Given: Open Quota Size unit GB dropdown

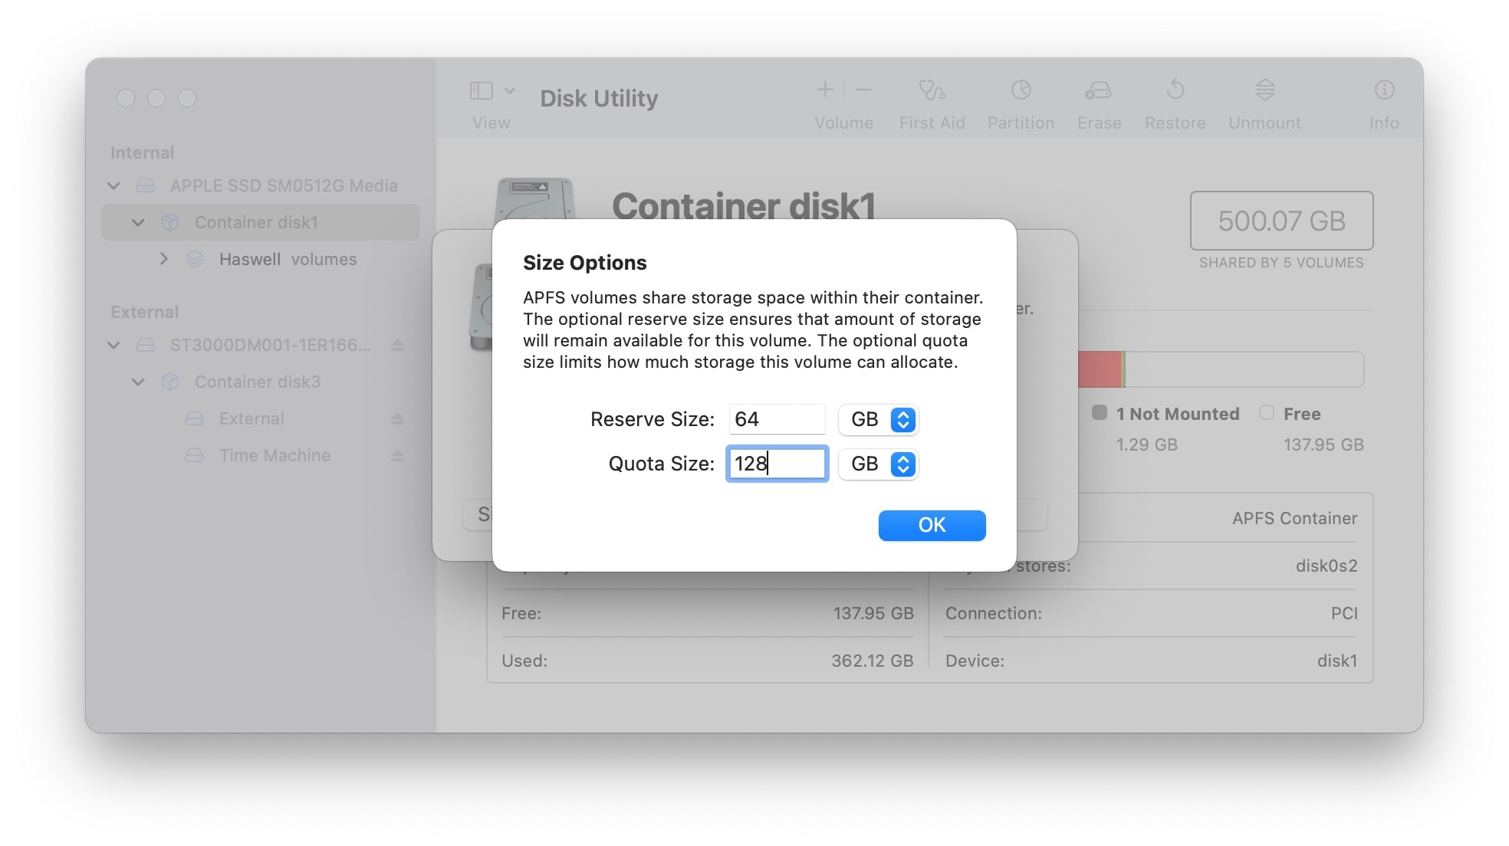Looking at the screenshot, I should (x=879, y=464).
